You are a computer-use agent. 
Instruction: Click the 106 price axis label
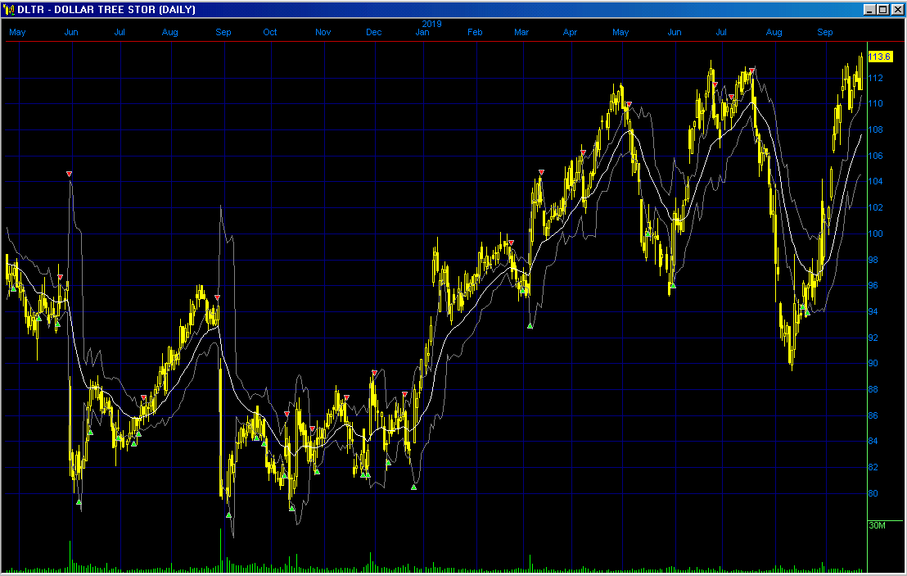click(x=875, y=156)
